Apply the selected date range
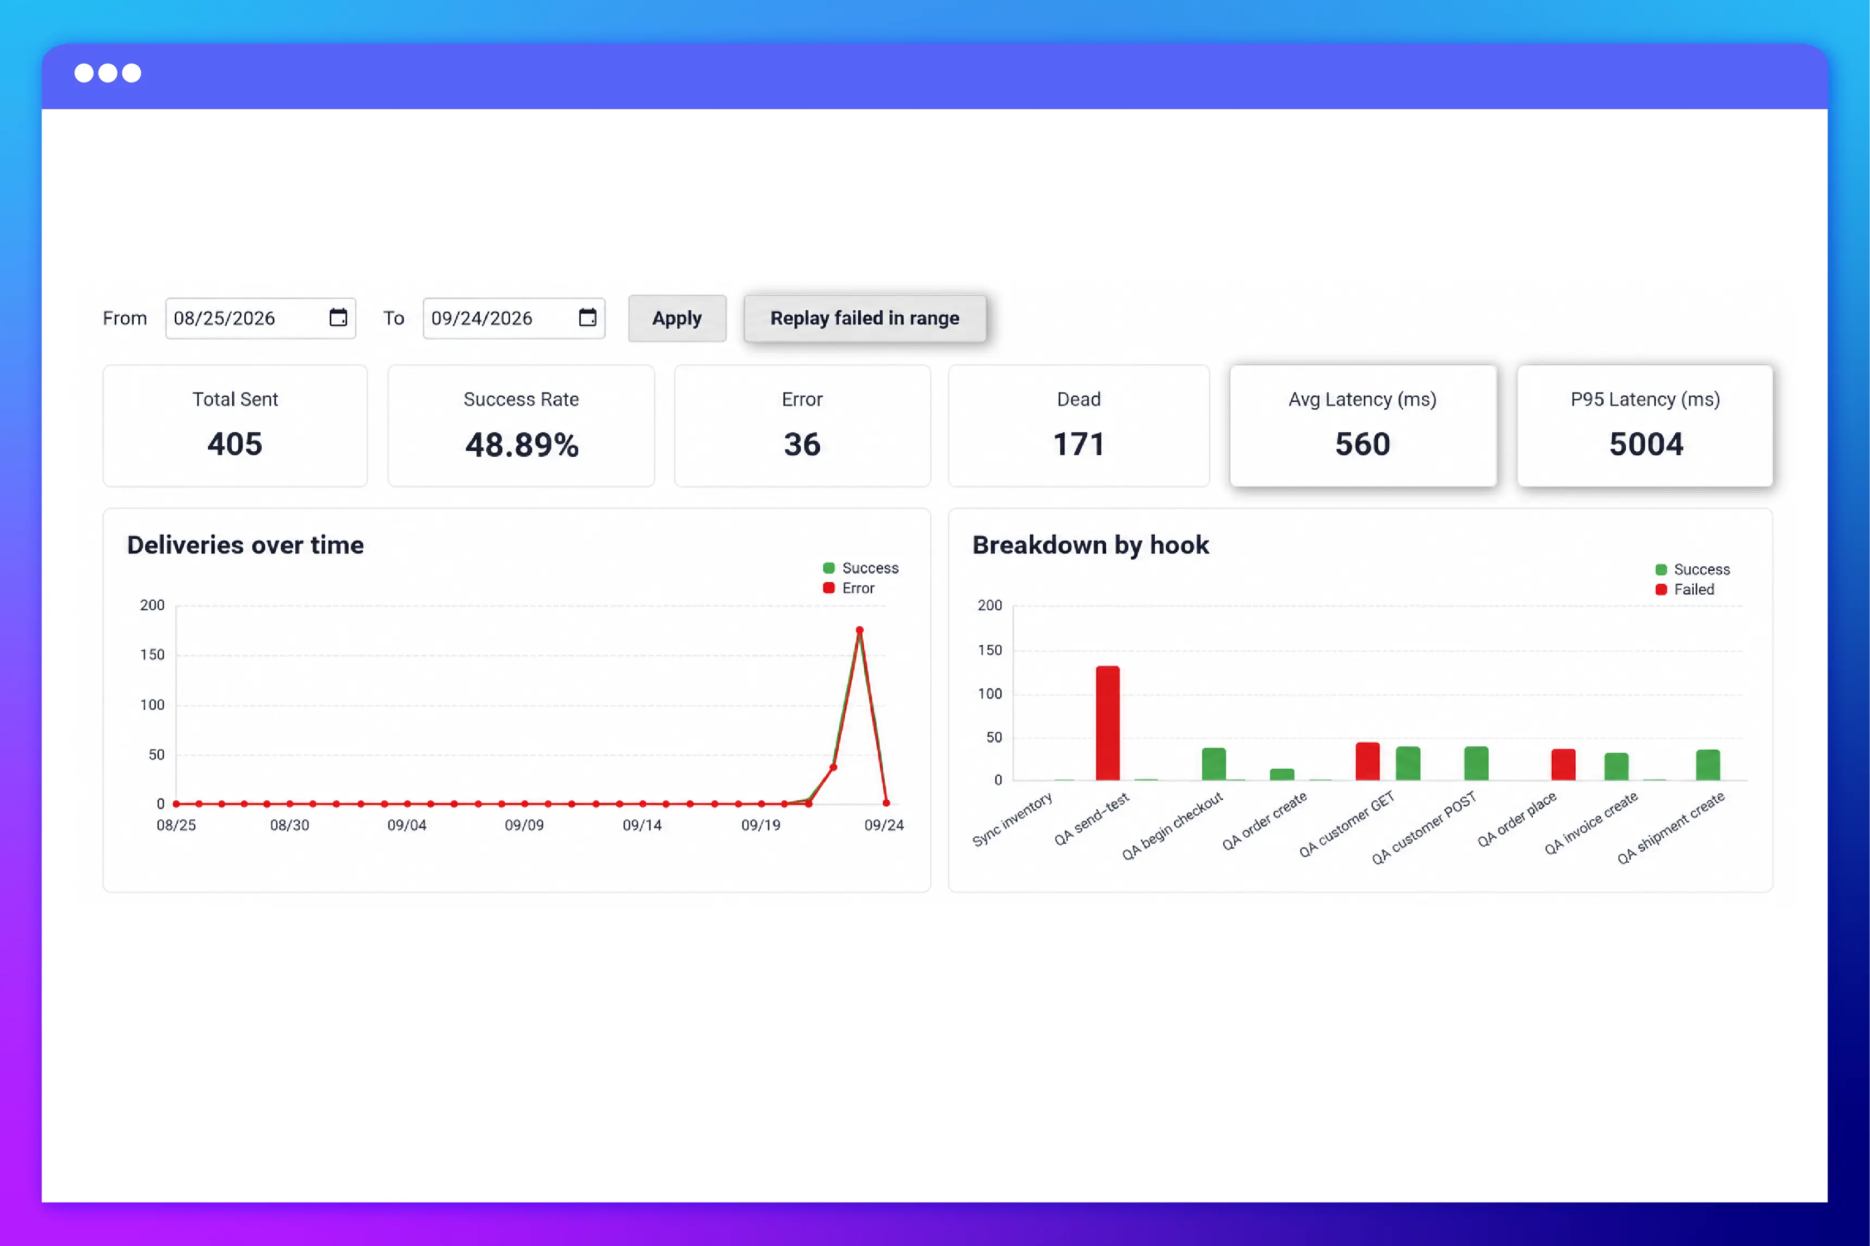This screenshot has height=1246, width=1870. click(677, 318)
